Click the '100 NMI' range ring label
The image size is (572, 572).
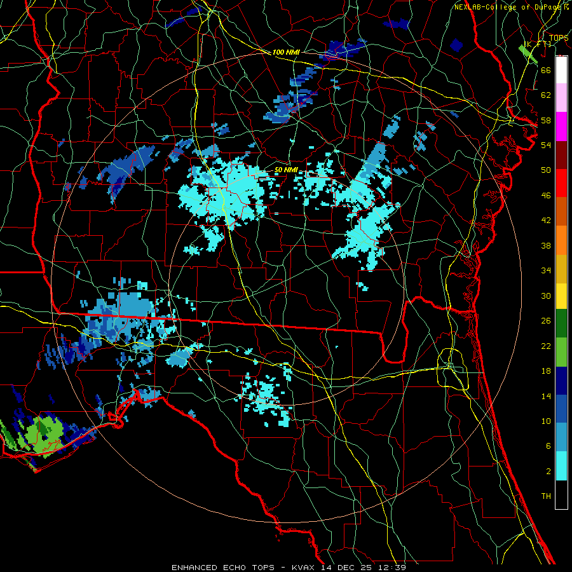coord(286,52)
